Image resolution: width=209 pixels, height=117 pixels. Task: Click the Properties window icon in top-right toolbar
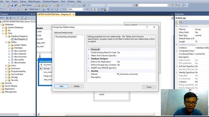(176, 5)
